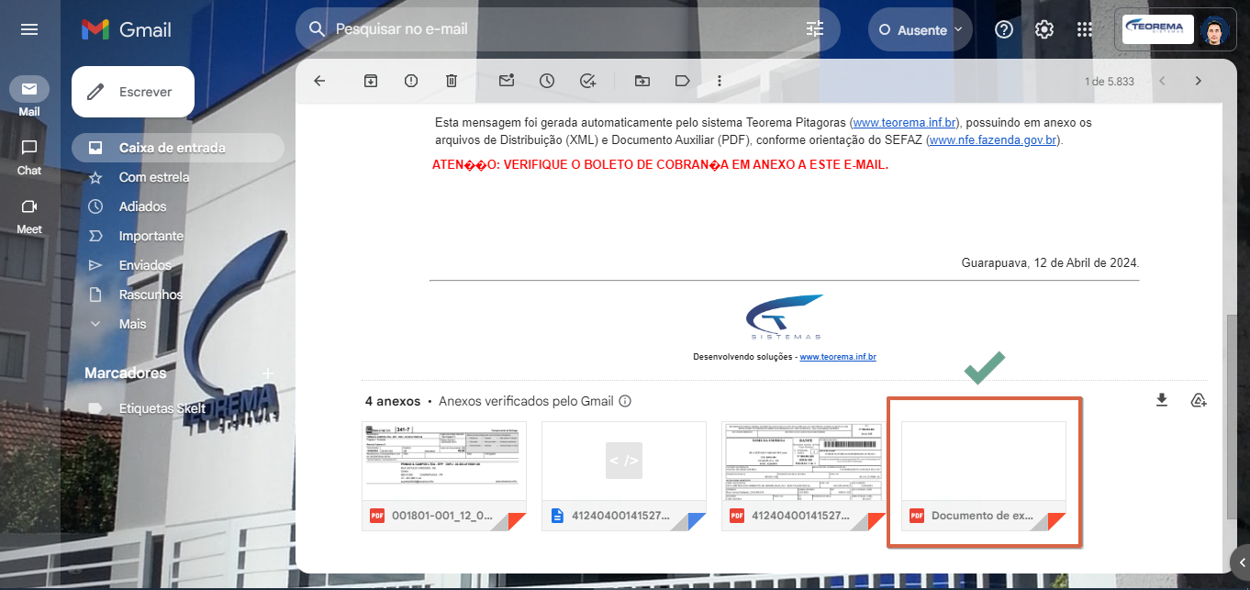Viewport: 1250px width, 590px height.
Task: Report this email as spam
Action: [x=411, y=81]
